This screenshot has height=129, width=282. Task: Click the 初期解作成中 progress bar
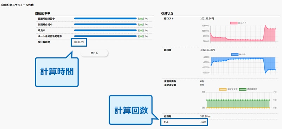(x=105, y=25)
